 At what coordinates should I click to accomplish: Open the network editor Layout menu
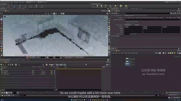[130, 53]
